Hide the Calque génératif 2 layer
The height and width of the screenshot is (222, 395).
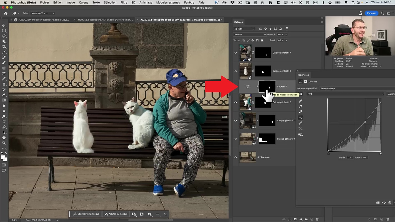coord(236,120)
